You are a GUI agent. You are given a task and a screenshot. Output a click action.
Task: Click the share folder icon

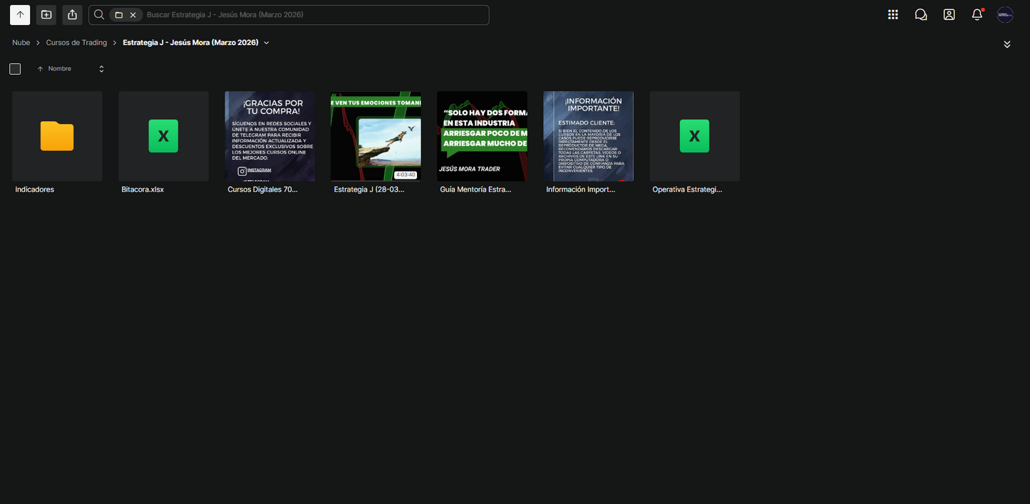coord(72,15)
